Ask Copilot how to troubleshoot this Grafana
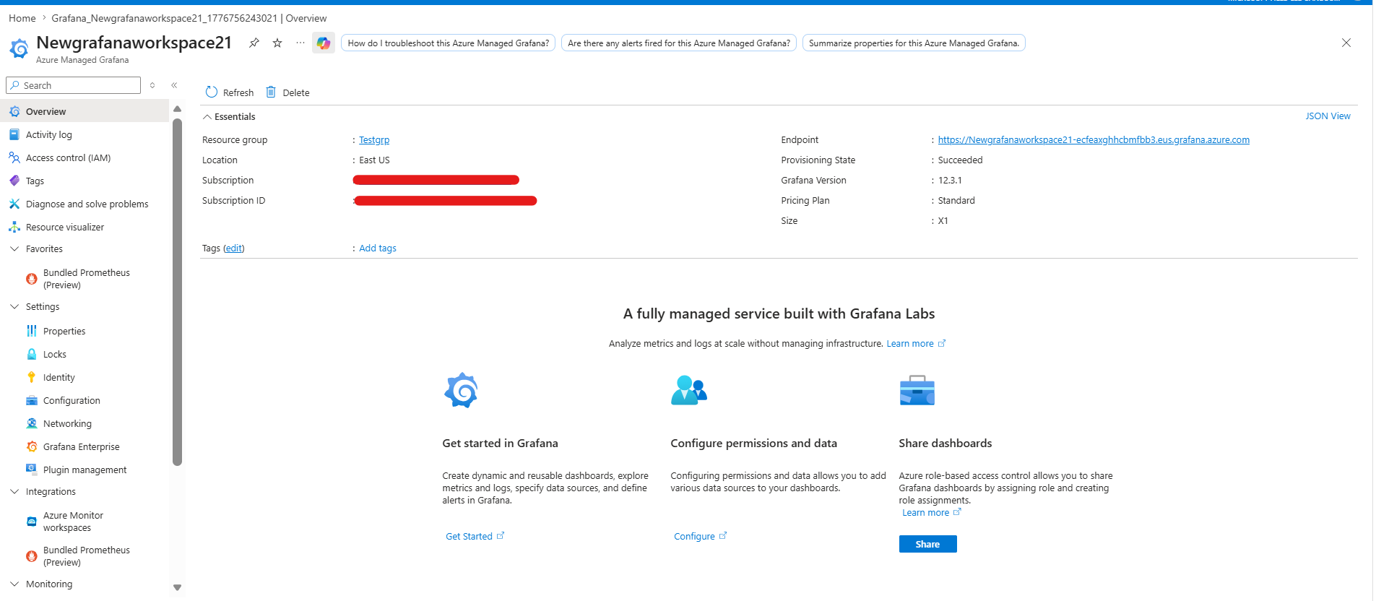The height and width of the screenshot is (601, 1376). pyautogui.click(x=449, y=43)
